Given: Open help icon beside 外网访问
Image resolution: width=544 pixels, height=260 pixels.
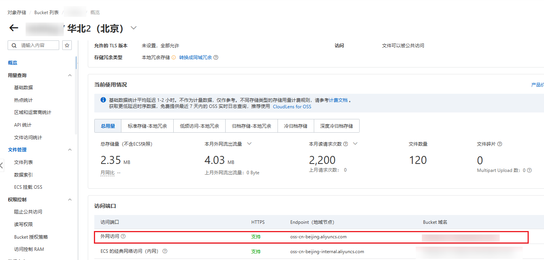Looking at the screenshot, I should point(123,236).
